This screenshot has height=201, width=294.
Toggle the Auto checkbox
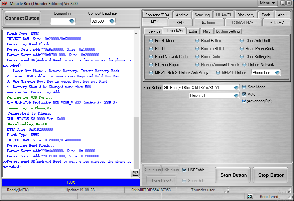tap(244, 94)
